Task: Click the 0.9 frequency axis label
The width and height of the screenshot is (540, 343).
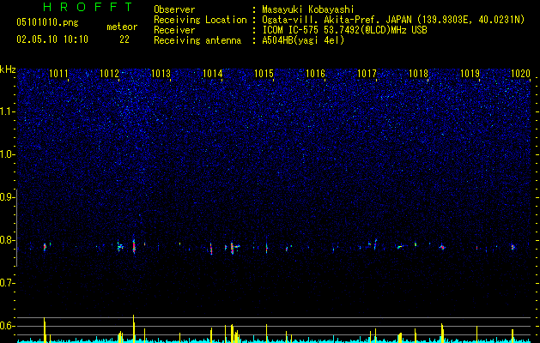Action: (x=6, y=197)
